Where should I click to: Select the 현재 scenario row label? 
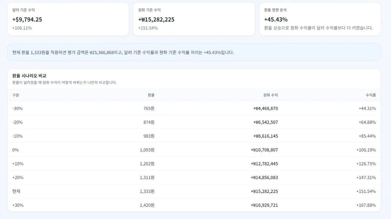(16, 191)
